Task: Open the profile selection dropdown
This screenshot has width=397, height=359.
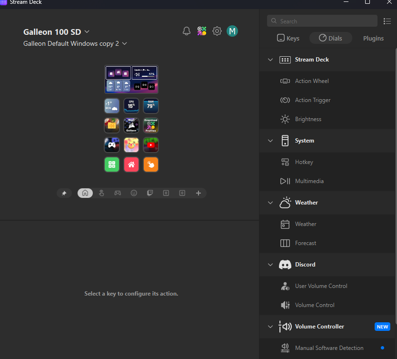Action: point(125,43)
